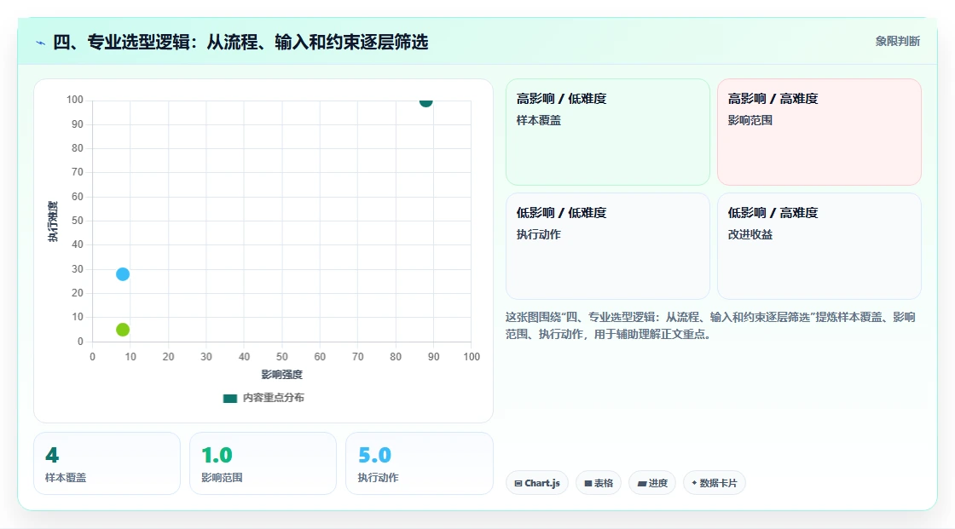Click the 影响范围 stat card showing 1.0
This screenshot has height=529, width=955.
pos(263,463)
